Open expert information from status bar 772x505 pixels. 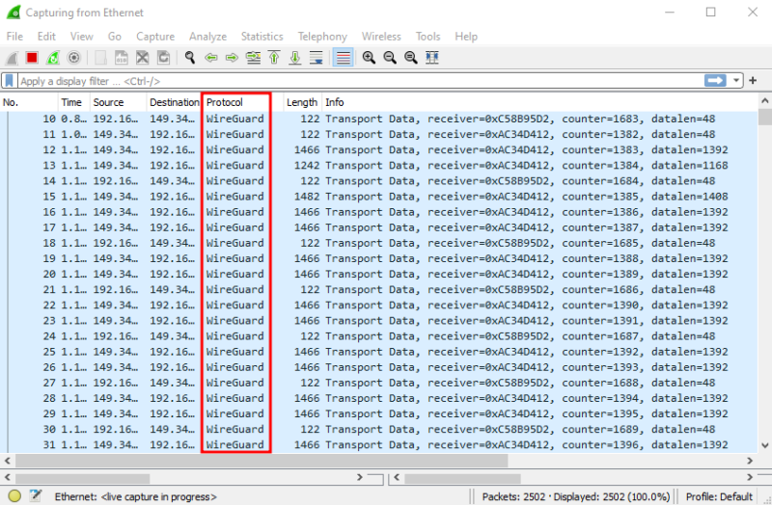(x=14, y=496)
